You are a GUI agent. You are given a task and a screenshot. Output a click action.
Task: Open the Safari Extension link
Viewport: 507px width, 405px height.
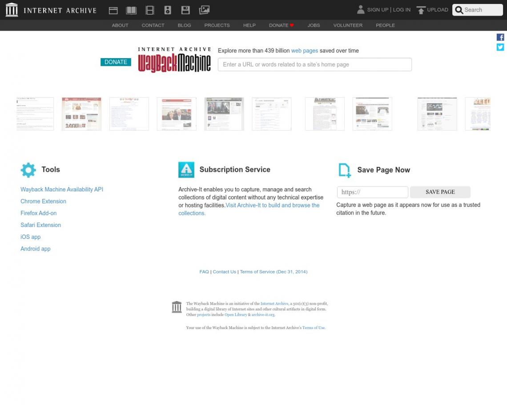41,225
